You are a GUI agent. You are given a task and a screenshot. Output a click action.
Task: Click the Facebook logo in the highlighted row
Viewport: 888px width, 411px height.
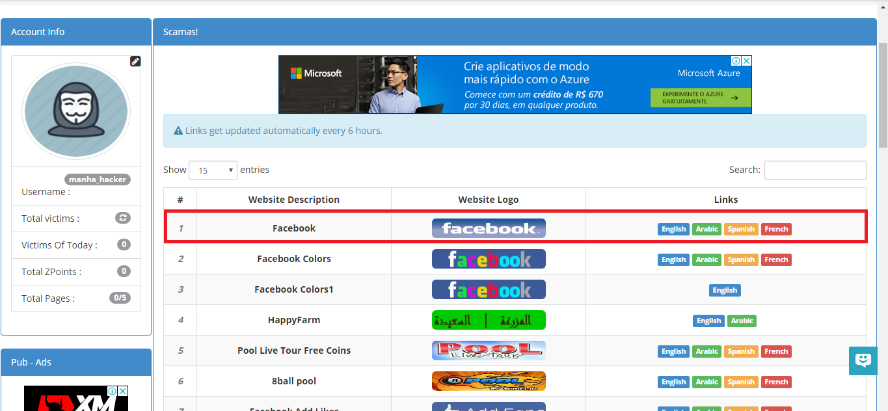tap(489, 228)
